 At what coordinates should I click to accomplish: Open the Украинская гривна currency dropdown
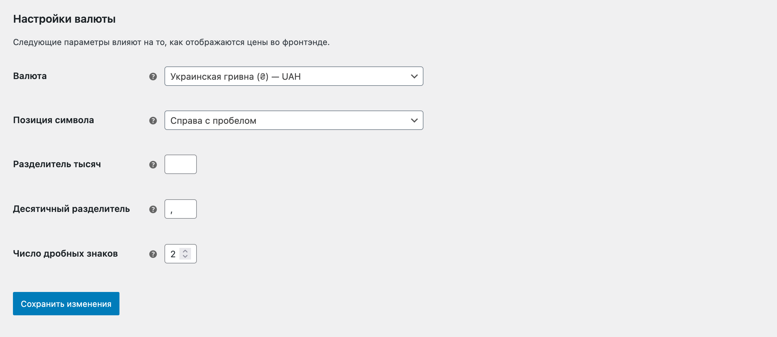(x=294, y=76)
